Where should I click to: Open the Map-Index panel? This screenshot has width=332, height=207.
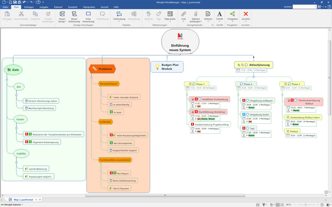170,14
